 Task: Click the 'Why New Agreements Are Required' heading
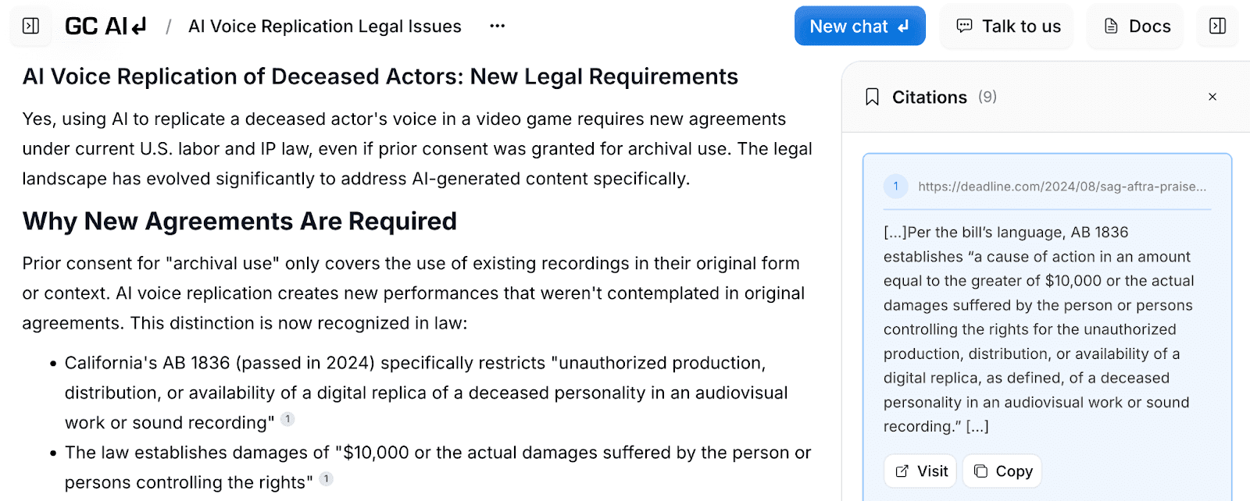pyautogui.click(x=240, y=221)
